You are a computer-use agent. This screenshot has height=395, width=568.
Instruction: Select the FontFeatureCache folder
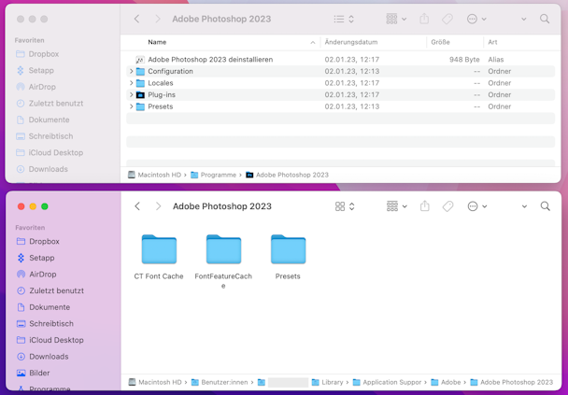[x=223, y=249]
